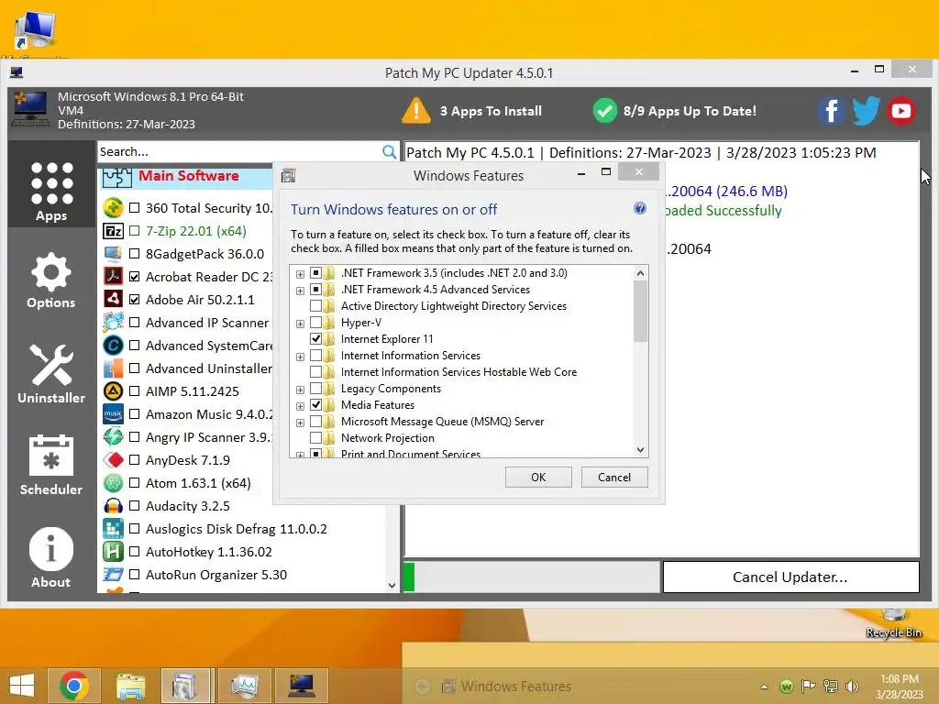939x704 pixels.
Task: Expand .NET Framework 4.5 Advanced Services node
Action: [x=300, y=291]
